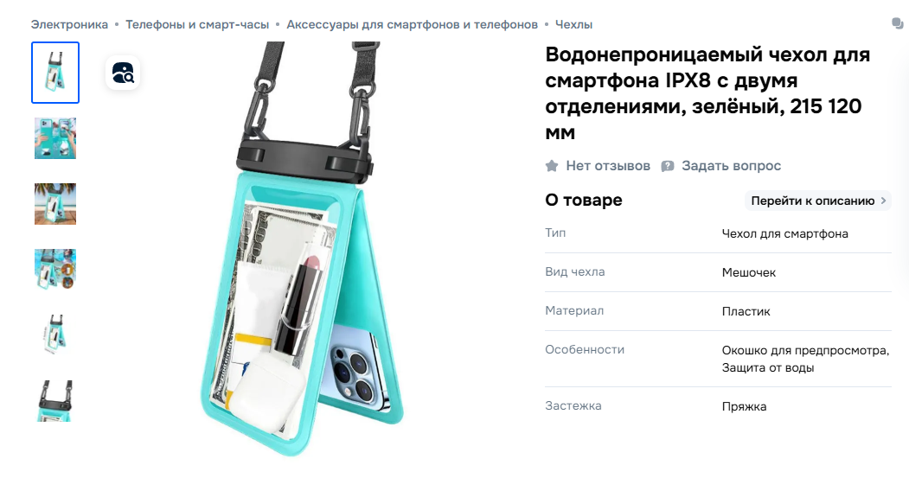
Task: Click Задать вопрос link
Action: (732, 166)
